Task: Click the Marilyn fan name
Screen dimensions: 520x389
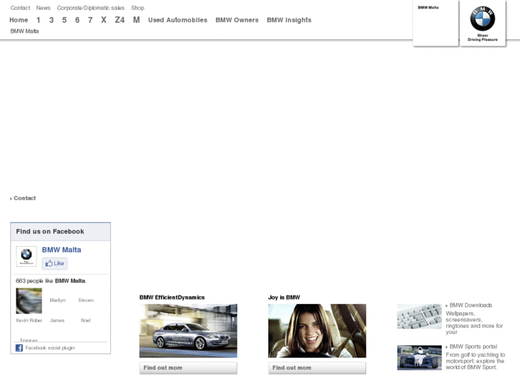Action: pos(57,300)
